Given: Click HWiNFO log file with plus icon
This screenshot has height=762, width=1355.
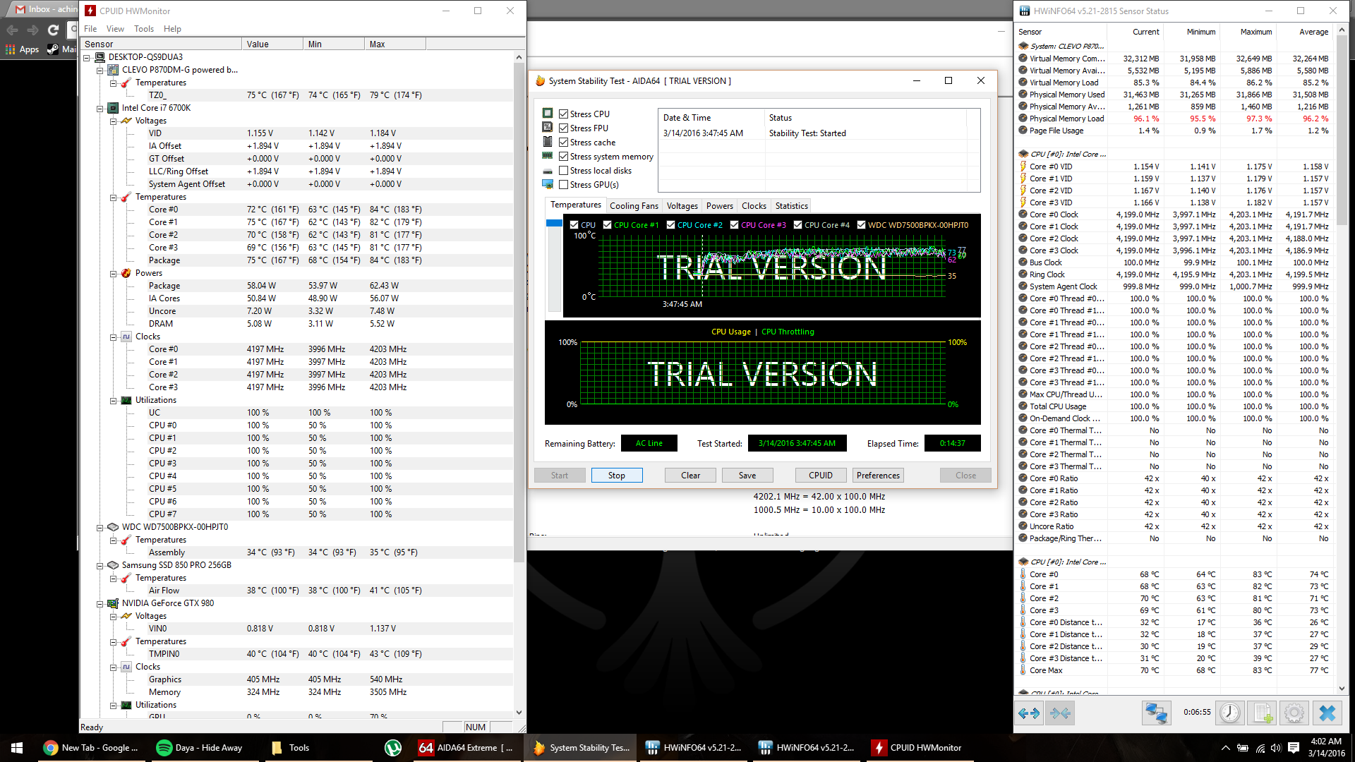Looking at the screenshot, I should tap(1263, 713).
